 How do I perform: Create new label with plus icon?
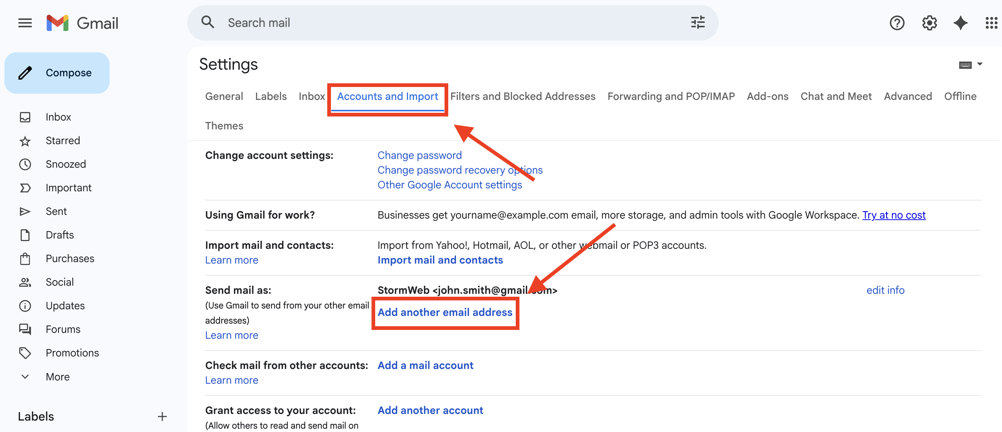pos(162,417)
